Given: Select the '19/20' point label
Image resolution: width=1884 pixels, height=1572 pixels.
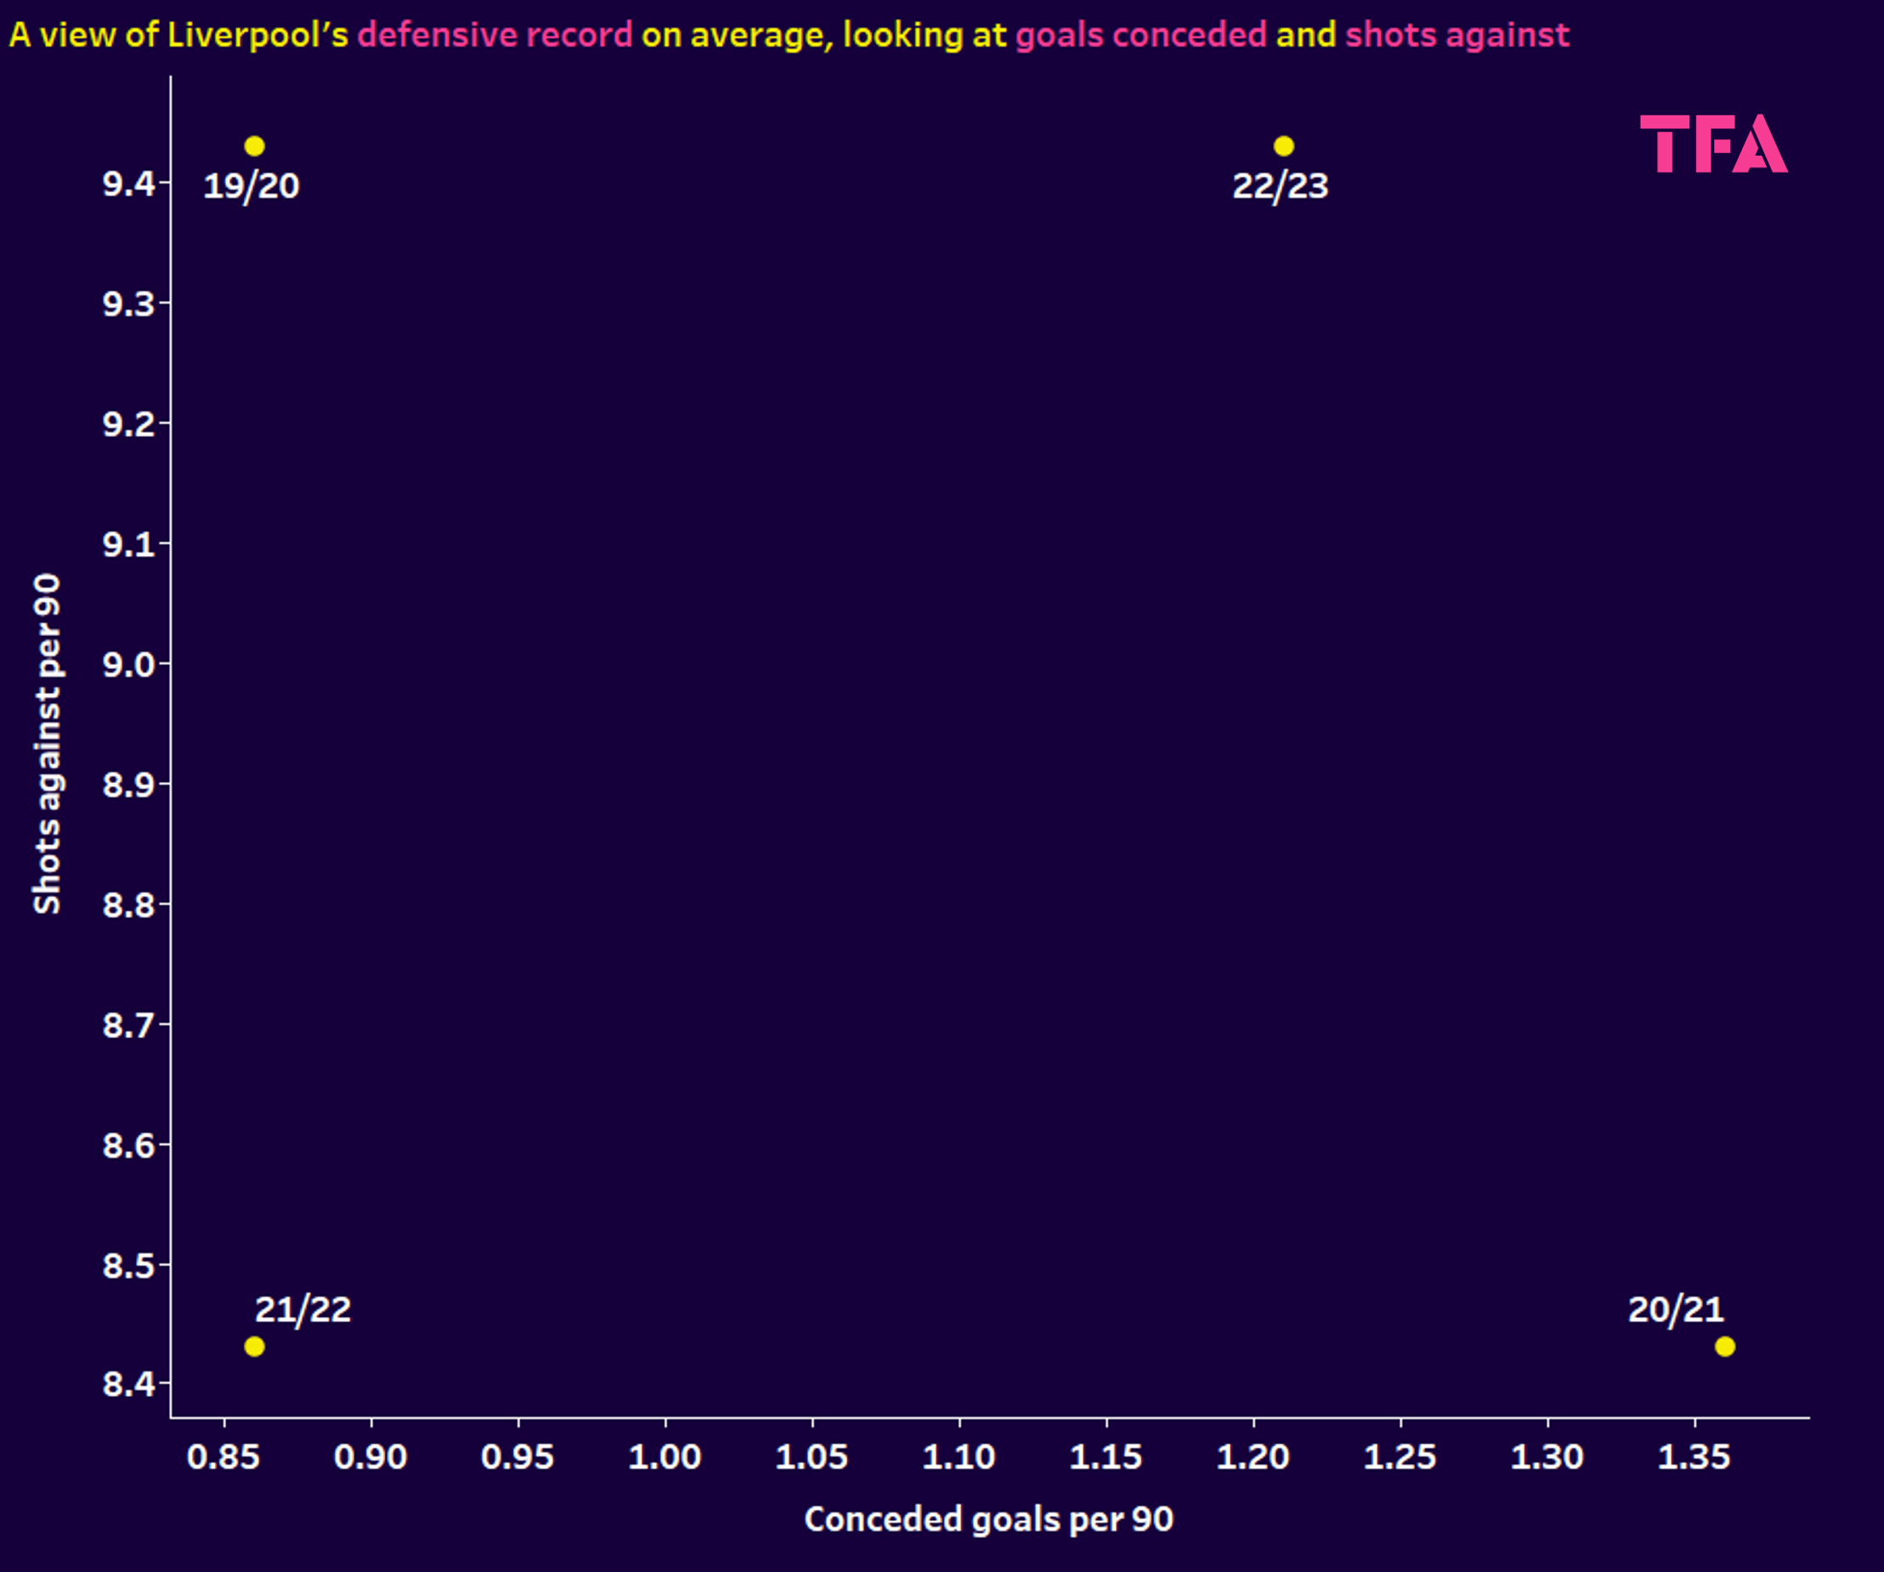Looking at the screenshot, I should coord(252,186).
